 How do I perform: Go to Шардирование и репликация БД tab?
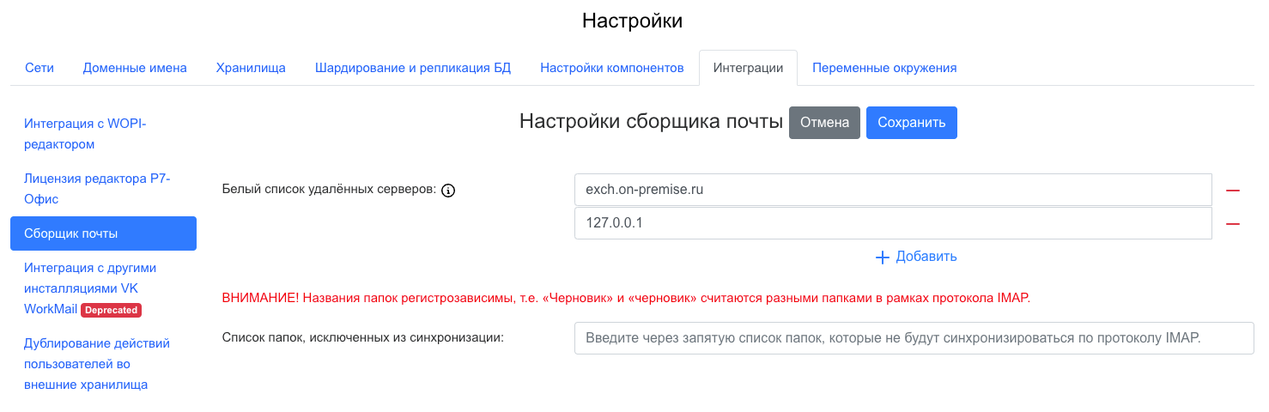(x=413, y=68)
